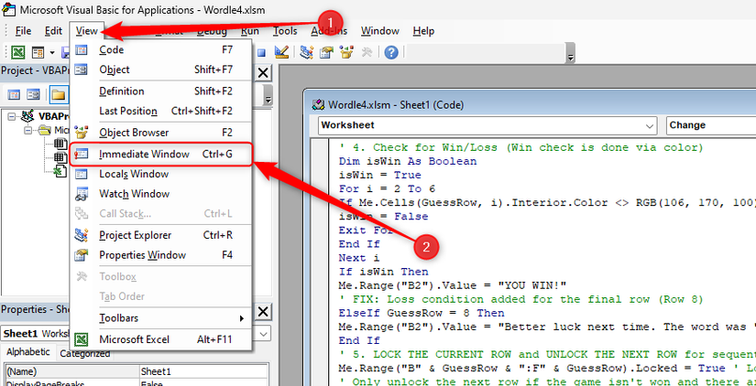Open the Run menu
The height and width of the screenshot is (386, 756).
pyautogui.click(x=250, y=31)
